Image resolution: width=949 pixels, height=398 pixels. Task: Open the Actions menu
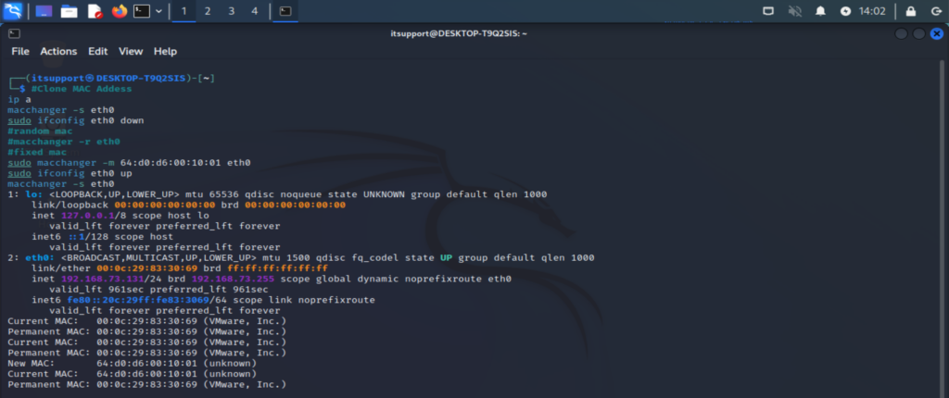(x=58, y=52)
